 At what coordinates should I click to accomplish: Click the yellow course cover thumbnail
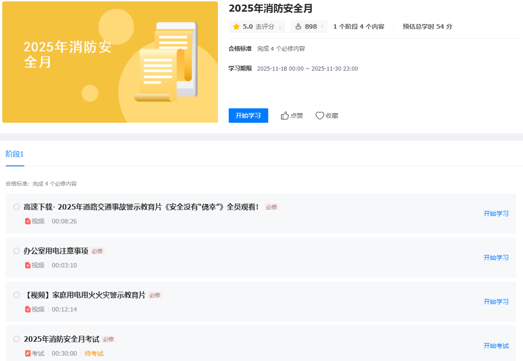point(110,62)
